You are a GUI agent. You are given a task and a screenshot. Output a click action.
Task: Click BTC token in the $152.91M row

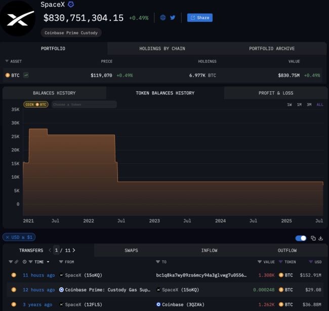pos(286,275)
